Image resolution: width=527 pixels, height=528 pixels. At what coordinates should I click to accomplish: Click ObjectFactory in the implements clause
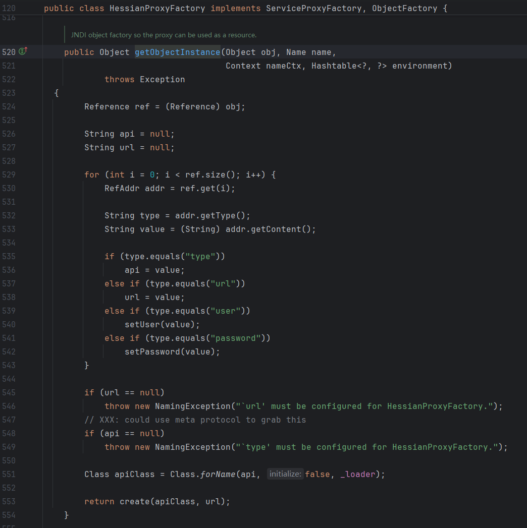click(404, 9)
